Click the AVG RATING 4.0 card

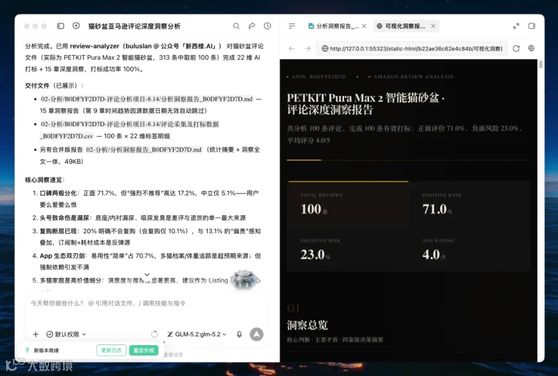pos(469,249)
